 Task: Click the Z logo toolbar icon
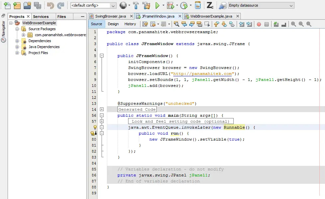tap(210, 5)
